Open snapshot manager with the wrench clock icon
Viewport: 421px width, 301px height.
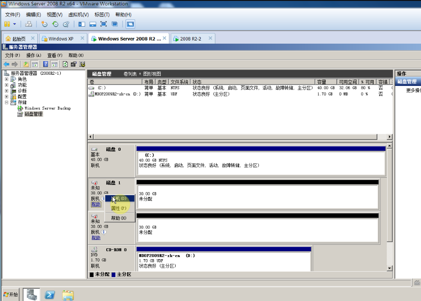[x=66, y=24]
